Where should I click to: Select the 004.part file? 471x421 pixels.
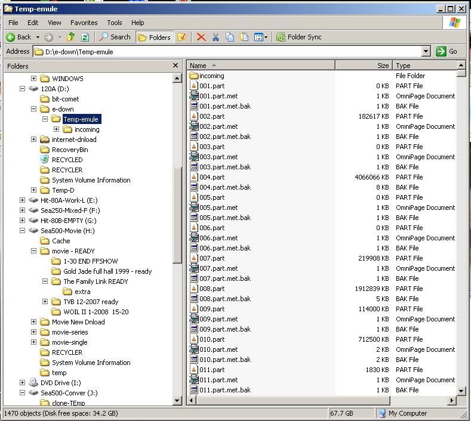212,177
